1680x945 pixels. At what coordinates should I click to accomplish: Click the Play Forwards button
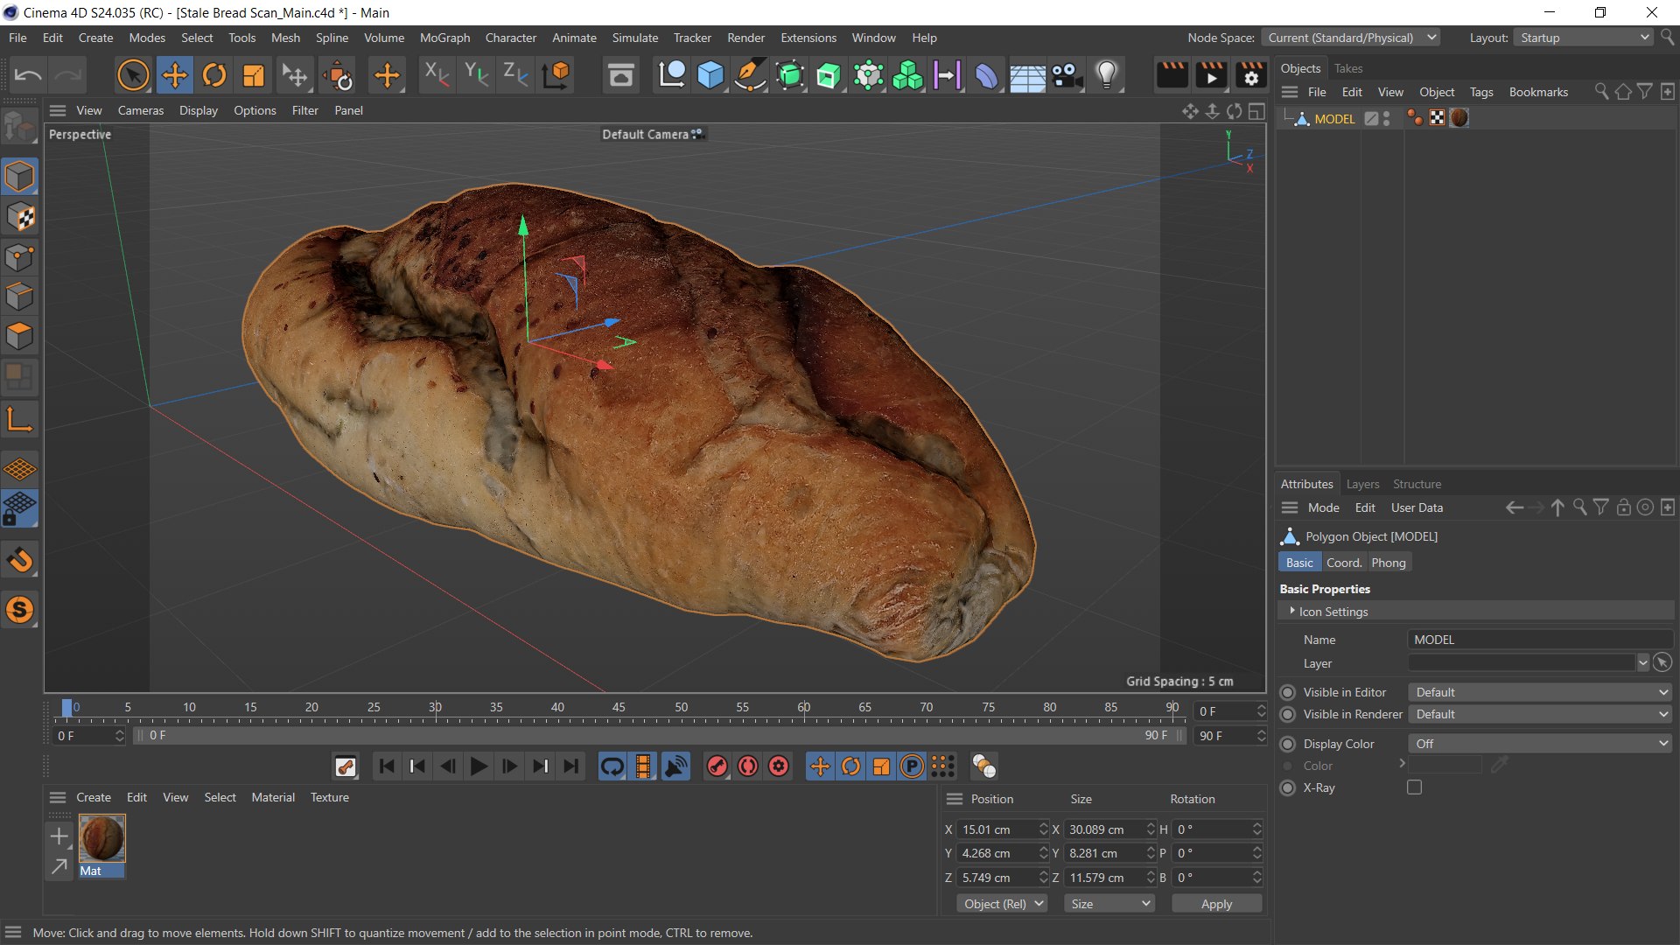(x=479, y=766)
